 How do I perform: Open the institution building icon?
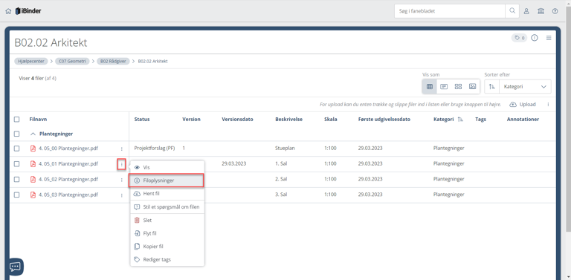coord(541,11)
